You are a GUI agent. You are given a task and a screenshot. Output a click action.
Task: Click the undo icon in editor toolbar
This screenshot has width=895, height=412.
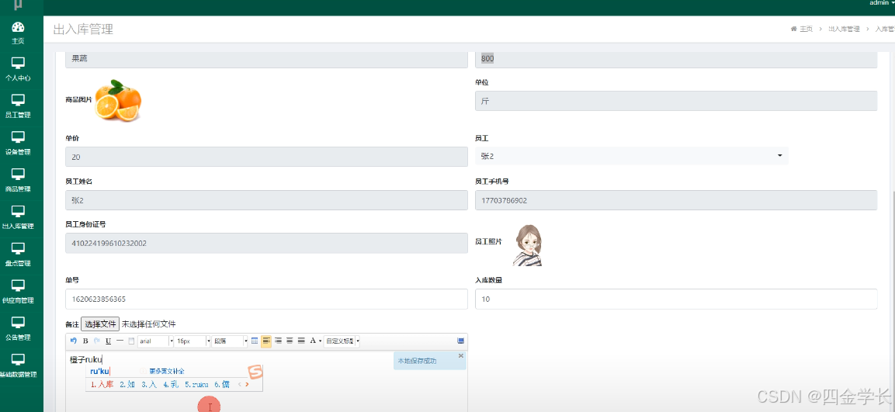(73, 341)
